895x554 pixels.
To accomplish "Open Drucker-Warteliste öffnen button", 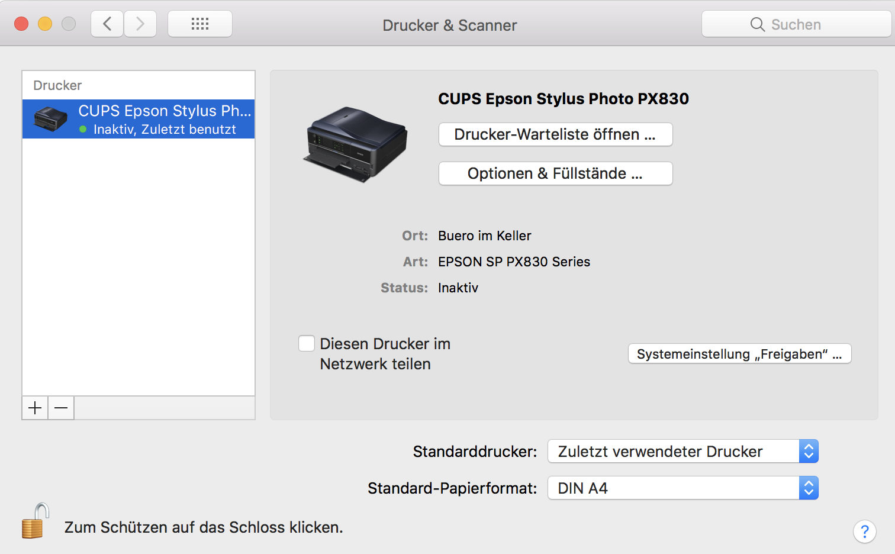I will pos(555,134).
